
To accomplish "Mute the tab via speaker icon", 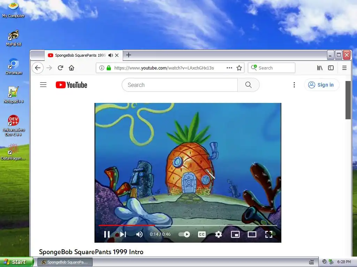I will click(111, 55).
